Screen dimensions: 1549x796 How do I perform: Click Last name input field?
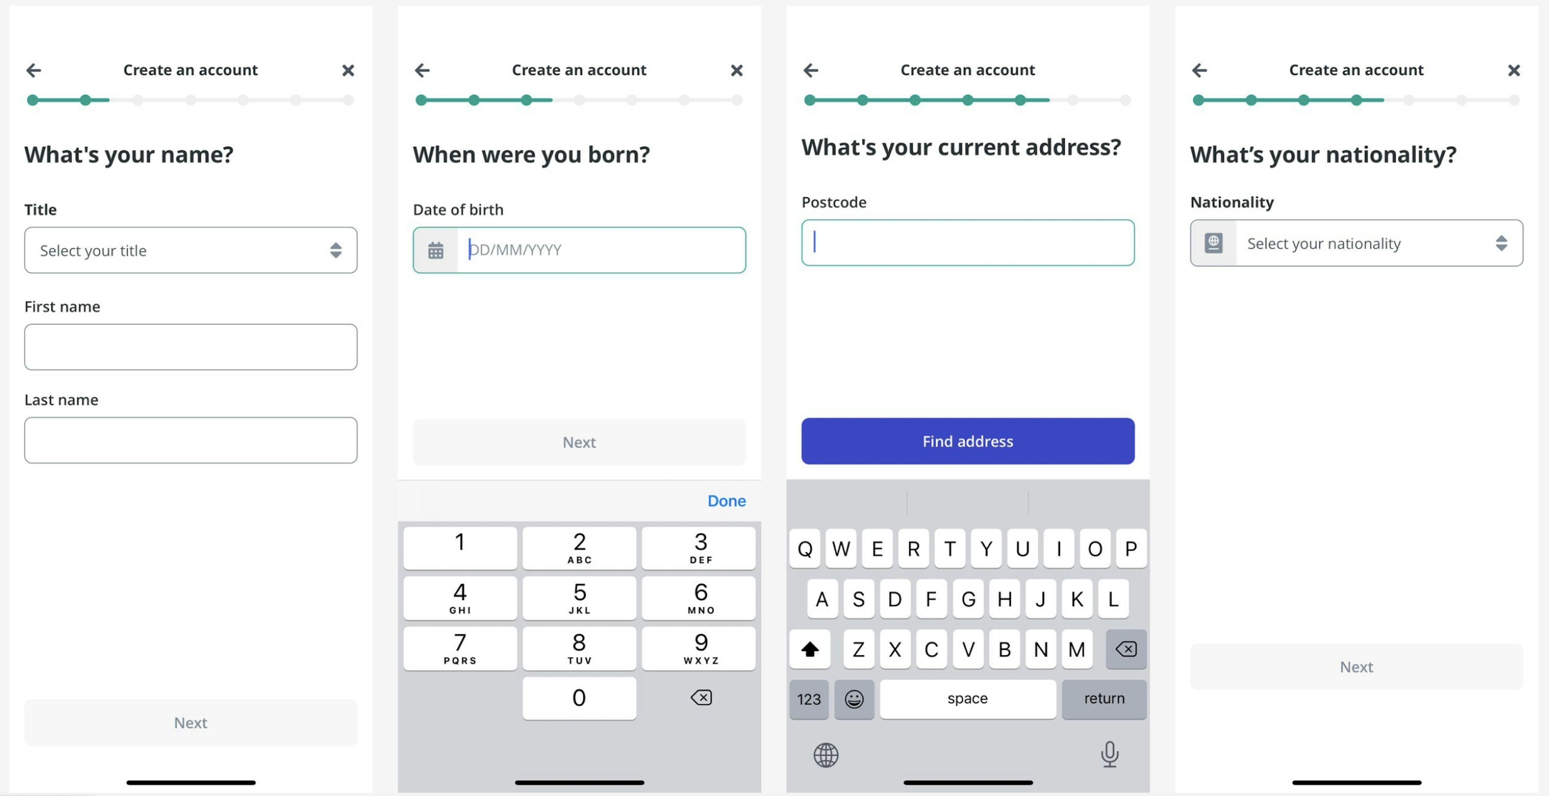[x=190, y=440]
